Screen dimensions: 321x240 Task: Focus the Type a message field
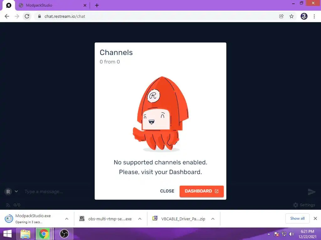tap(43, 192)
